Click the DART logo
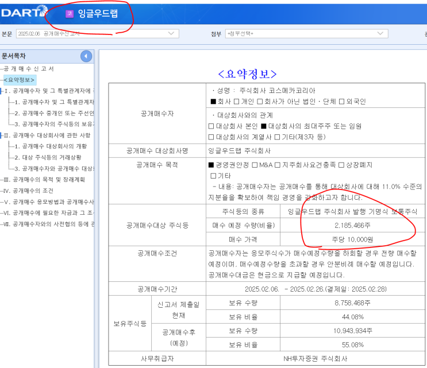This screenshot has height=368, width=427. (24, 12)
